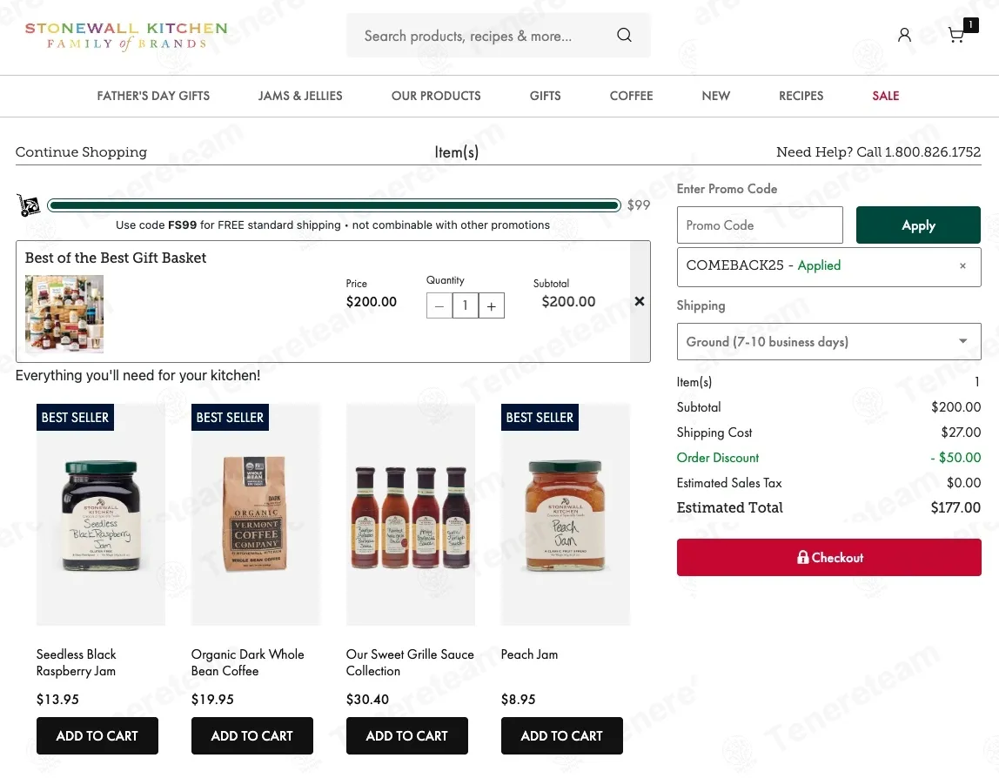Click the Stonewall Kitchen logo
This screenshot has height=778, width=999.
[126, 36]
